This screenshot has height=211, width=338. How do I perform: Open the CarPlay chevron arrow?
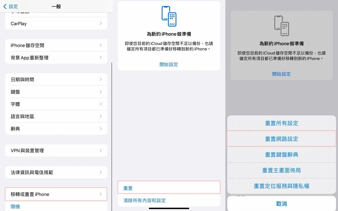pyautogui.click(x=101, y=24)
